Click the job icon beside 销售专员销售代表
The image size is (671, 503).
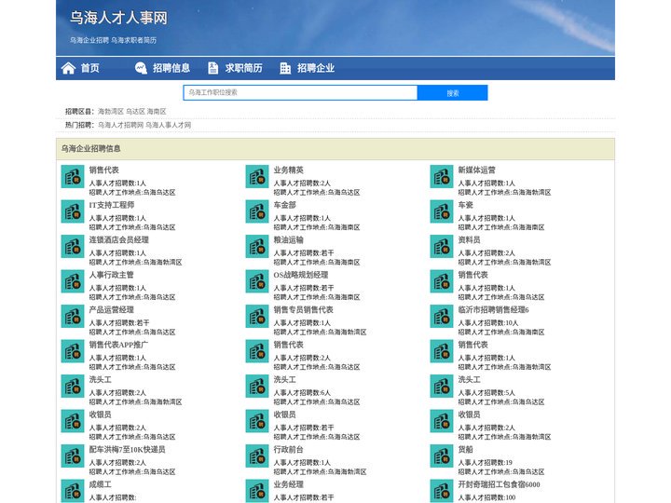coord(257,317)
